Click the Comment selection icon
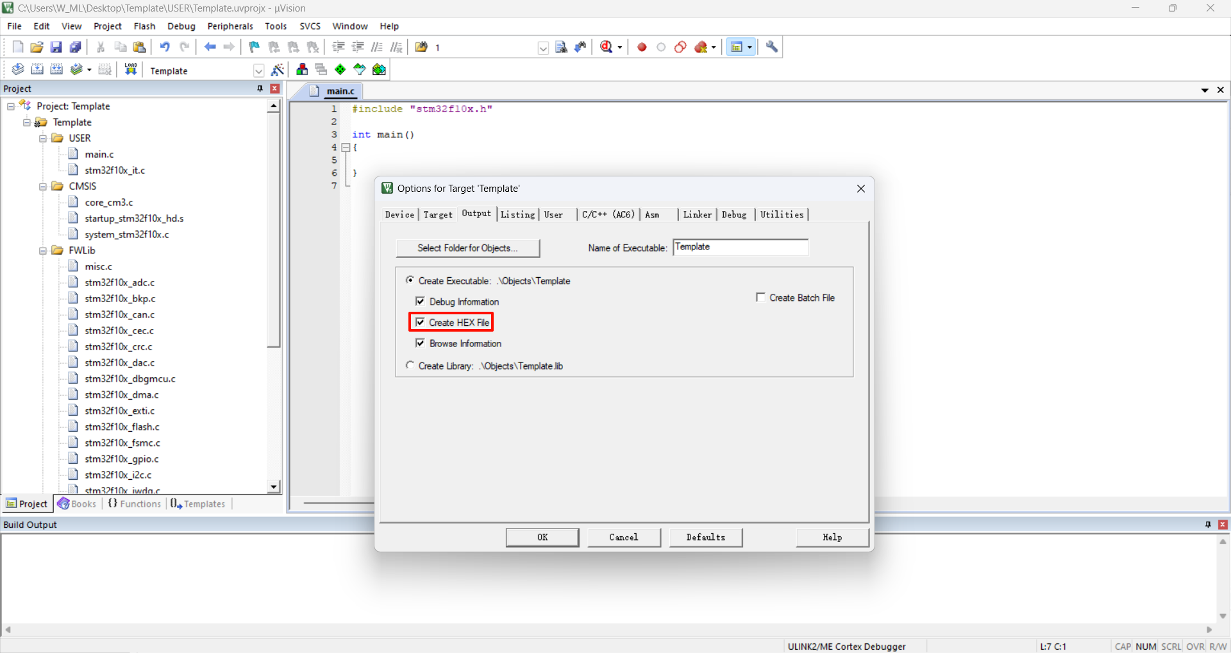 [x=377, y=47]
